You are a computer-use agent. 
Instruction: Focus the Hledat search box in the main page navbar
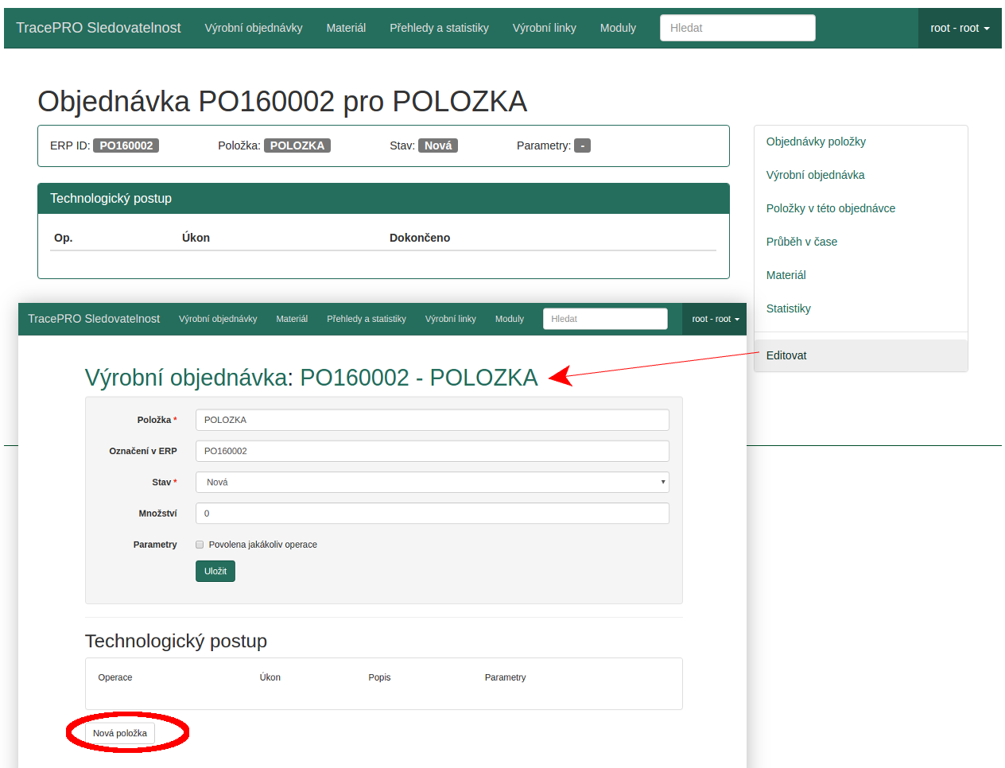[x=738, y=28]
